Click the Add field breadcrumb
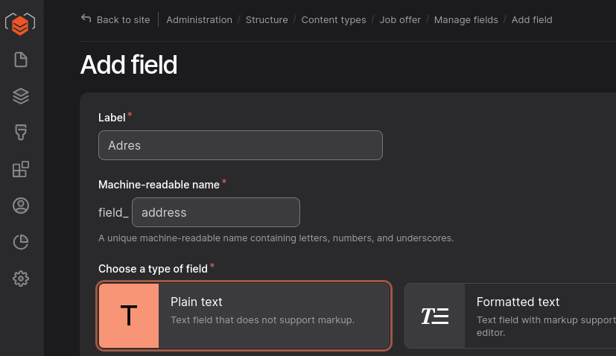 pyautogui.click(x=532, y=19)
